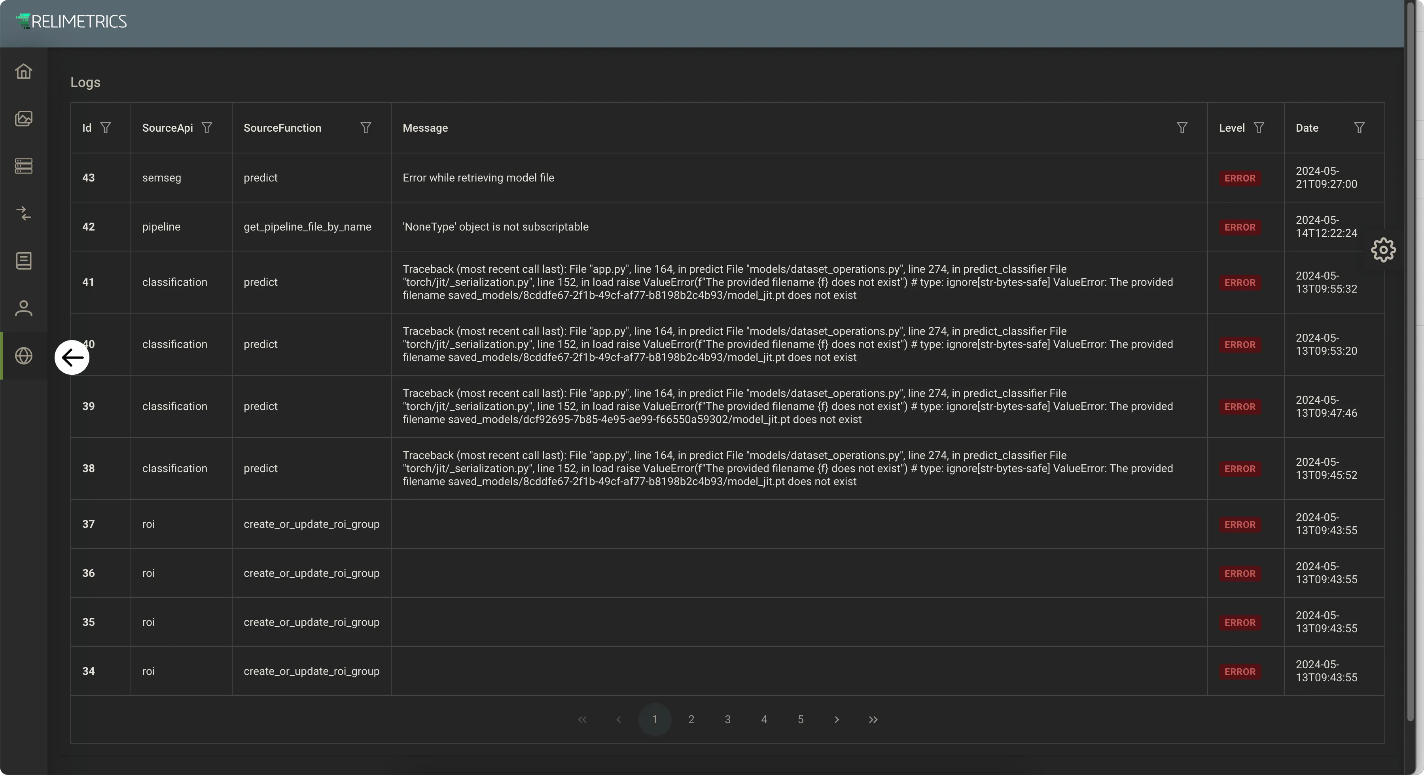Open the images gallery sidebar icon

[24, 118]
